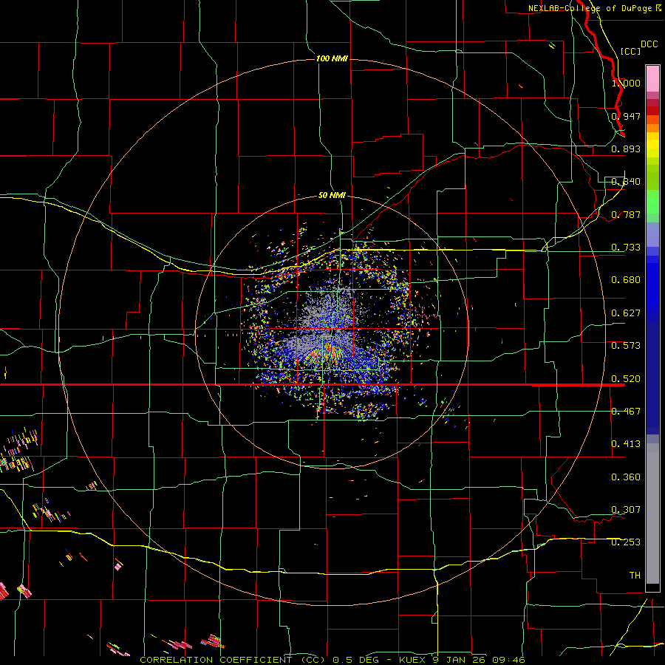Screen dimensions: 665x665
Task: Select the 0.627 scale value
Action: (x=626, y=313)
